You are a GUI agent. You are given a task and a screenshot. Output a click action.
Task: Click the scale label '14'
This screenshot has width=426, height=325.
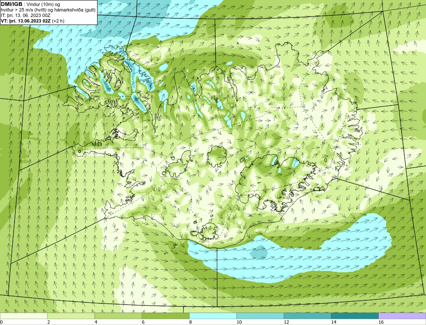tap(334, 322)
